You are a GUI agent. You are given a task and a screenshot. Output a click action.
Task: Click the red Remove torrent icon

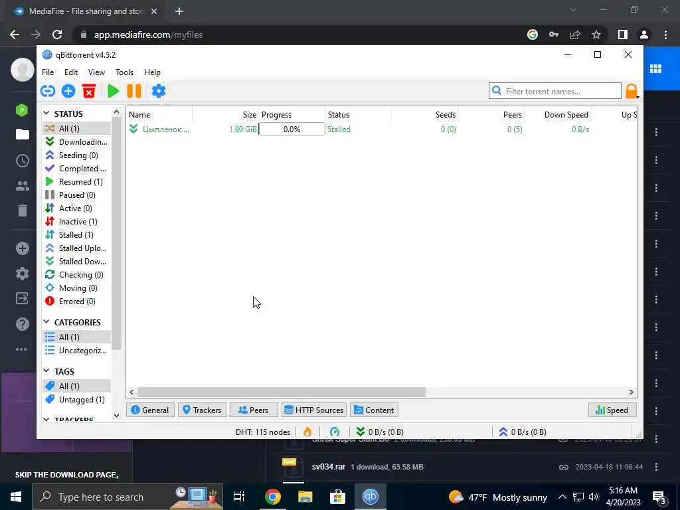click(x=89, y=91)
